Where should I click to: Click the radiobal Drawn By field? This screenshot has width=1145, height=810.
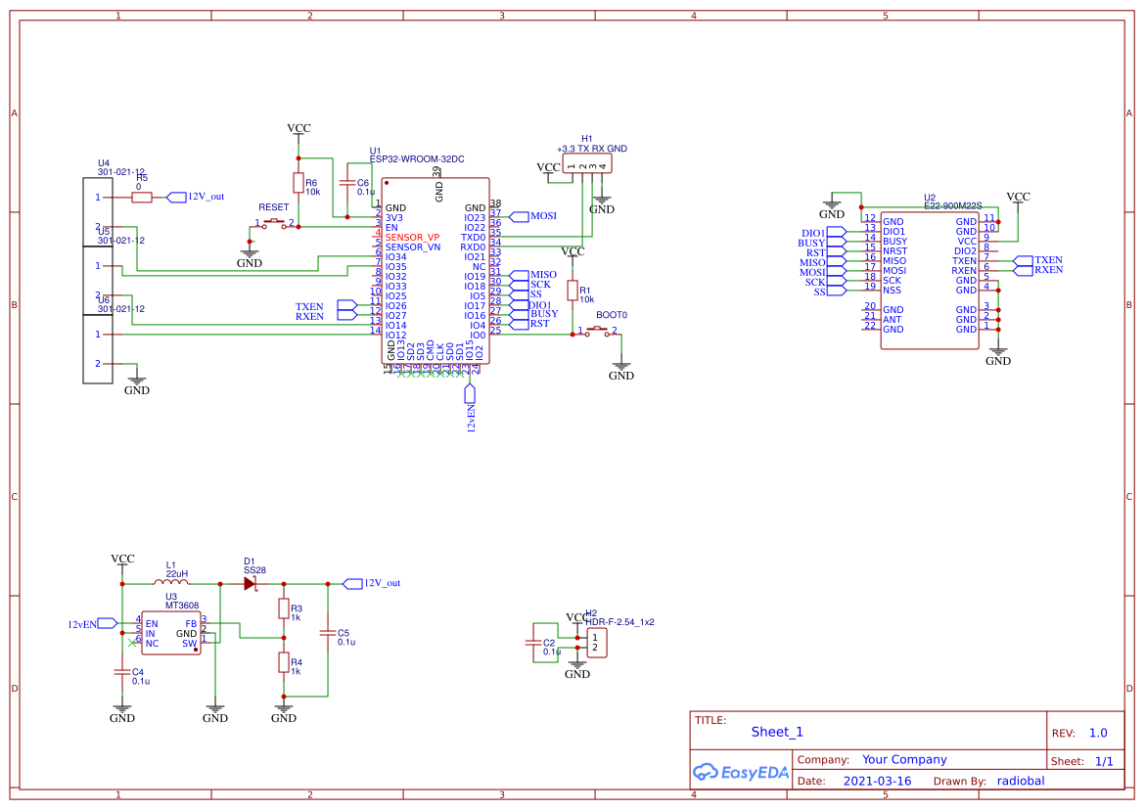1021,781
